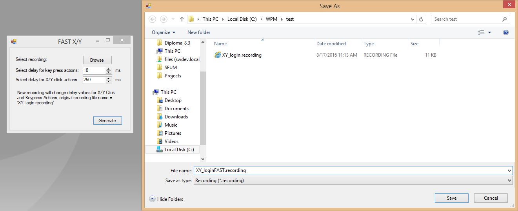Expand the path arrow after Local Disk (C:)
Viewport: 518px width, 211px height.
261,19
